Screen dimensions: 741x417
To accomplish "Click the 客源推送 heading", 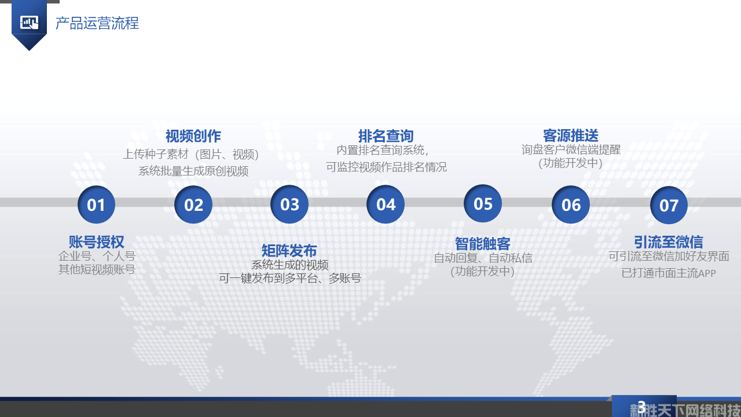I will (x=570, y=136).
